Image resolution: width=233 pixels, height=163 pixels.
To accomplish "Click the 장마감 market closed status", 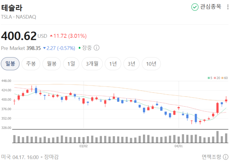I will click(51, 157).
